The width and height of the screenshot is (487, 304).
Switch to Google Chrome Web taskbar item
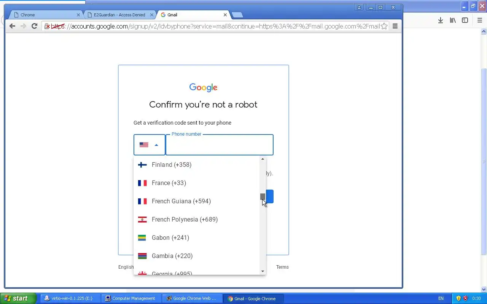point(192,298)
